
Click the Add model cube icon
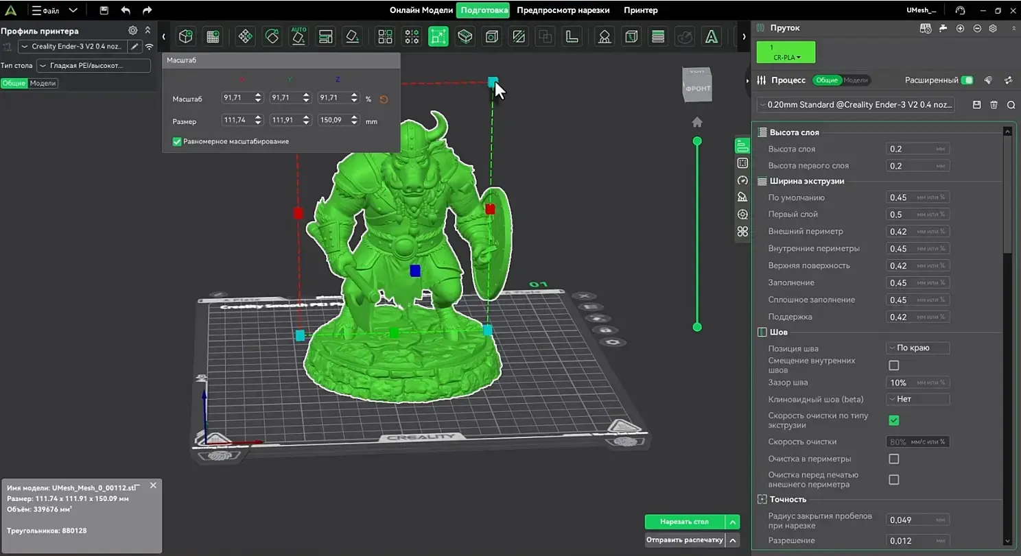pyautogui.click(x=185, y=36)
